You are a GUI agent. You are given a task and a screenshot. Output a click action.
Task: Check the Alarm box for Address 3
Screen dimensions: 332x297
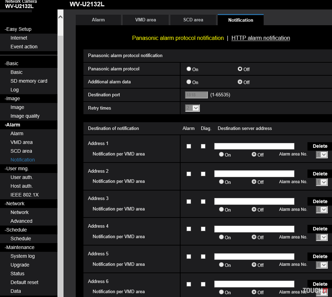(x=189, y=201)
